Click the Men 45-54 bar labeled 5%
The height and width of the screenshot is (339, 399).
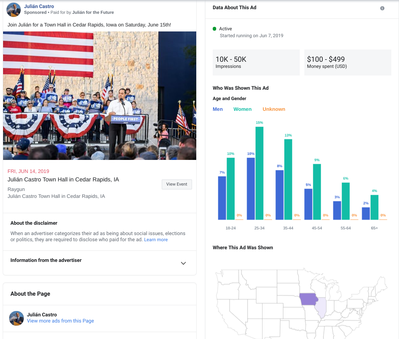[308, 204]
